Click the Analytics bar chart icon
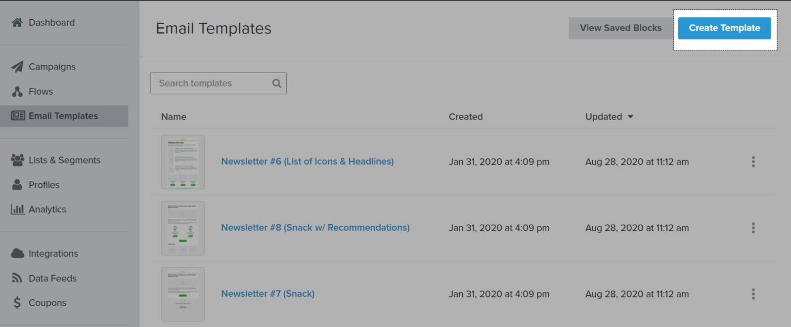The height and width of the screenshot is (327, 791). point(17,209)
